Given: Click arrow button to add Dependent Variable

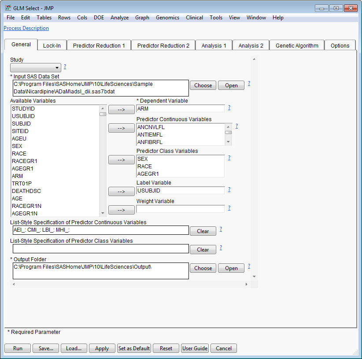Looking at the screenshot, I should tap(121, 110).
